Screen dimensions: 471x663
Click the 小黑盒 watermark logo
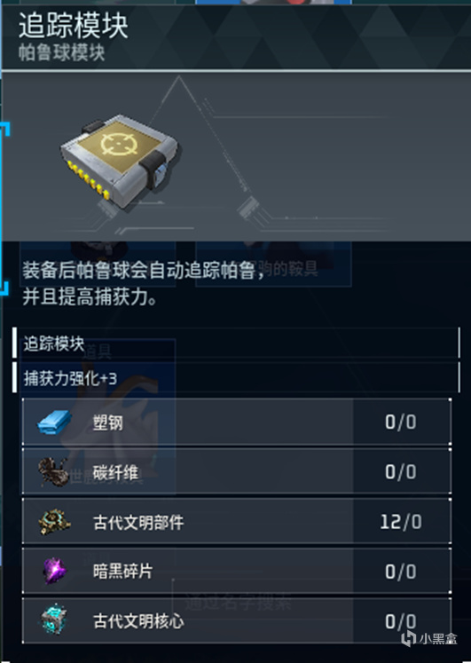pyautogui.click(x=429, y=638)
